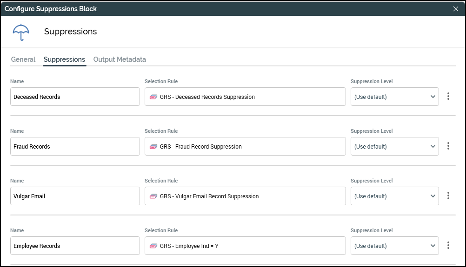
Task: Open the three-dot menu for Fraud Records row
Action: (x=448, y=146)
